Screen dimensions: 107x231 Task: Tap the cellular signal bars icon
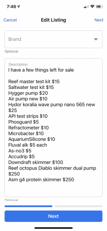click(86, 7)
